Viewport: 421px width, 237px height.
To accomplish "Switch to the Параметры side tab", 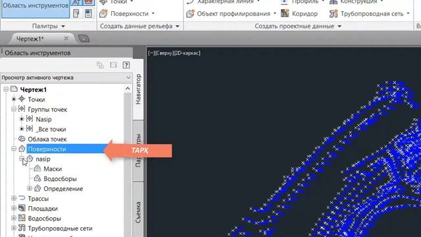I will pos(138,151).
